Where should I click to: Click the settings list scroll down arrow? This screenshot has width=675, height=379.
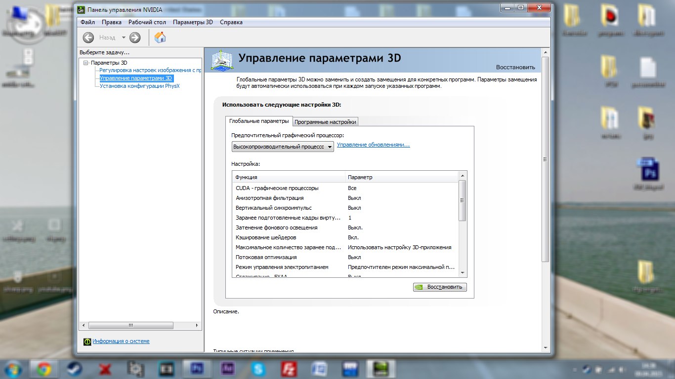[463, 273]
